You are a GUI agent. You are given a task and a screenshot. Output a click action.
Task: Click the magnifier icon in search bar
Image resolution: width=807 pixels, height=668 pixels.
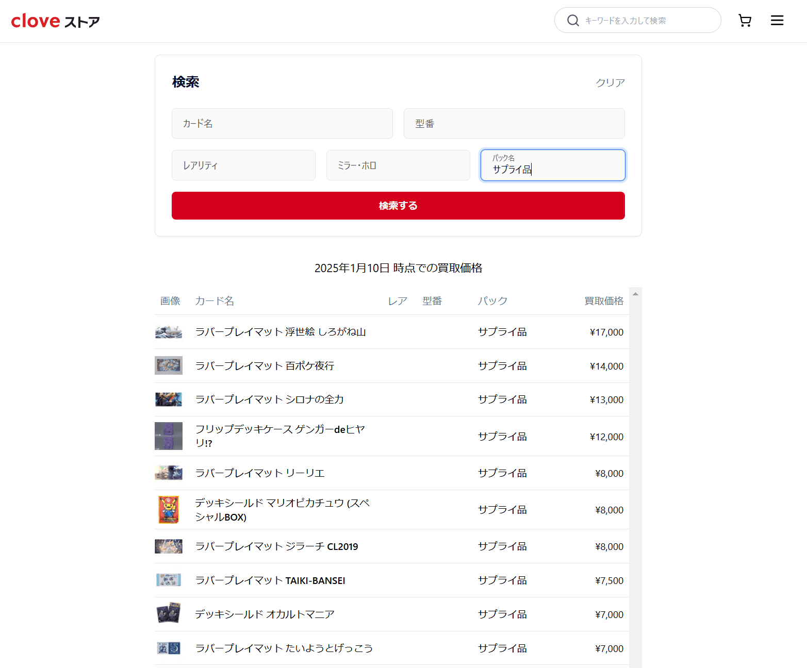[572, 21]
